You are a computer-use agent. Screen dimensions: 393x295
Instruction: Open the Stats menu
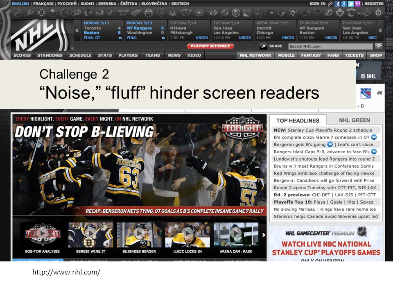(105, 55)
